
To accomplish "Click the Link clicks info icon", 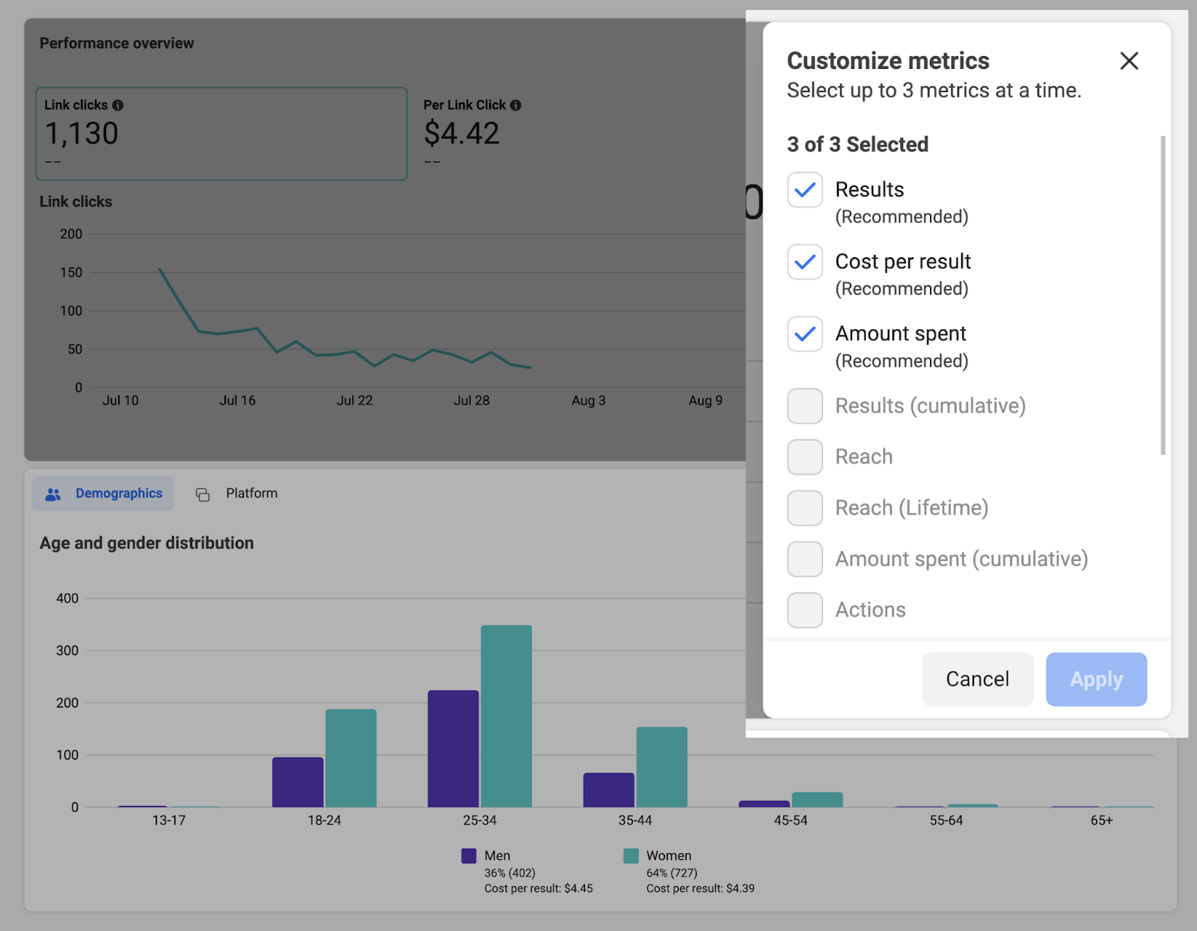I will pyautogui.click(x=118, y=105).
